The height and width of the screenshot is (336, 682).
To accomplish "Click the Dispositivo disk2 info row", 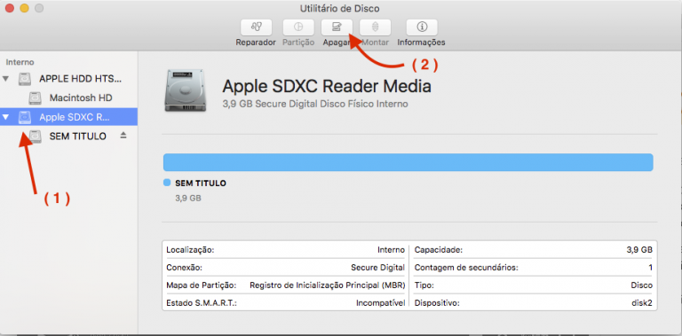I will (533, 303).
